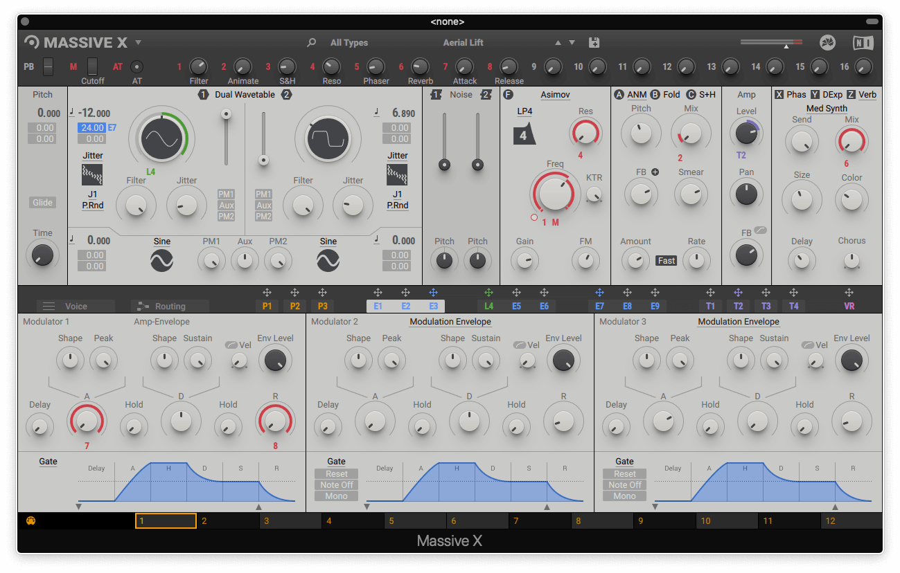Click the Modulator 3 envelope graph

(x=757, y=482)
